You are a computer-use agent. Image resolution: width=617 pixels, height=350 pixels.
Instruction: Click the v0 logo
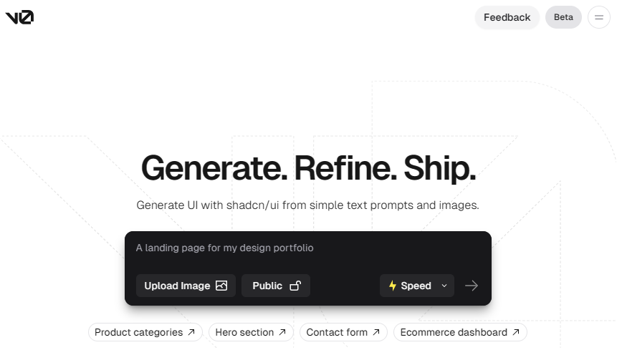(x=19, y=17)
